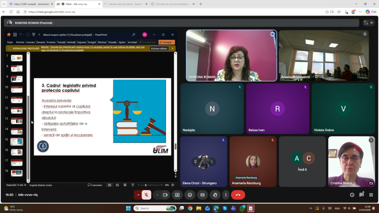
Task: Open the Revizuir tab in PowerPoint
Action: (102, 42)
